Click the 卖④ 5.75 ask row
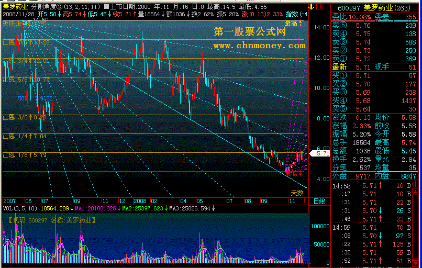The height and width of the screenshot is (268, 422). [374, 34]
